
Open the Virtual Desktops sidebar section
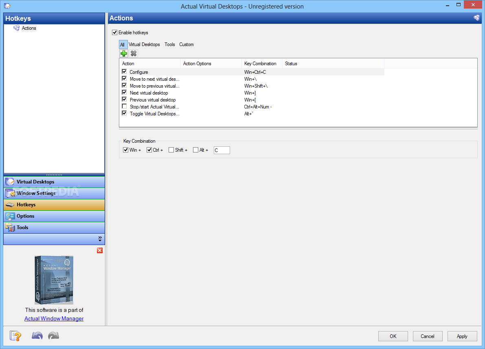coord(54,182)
